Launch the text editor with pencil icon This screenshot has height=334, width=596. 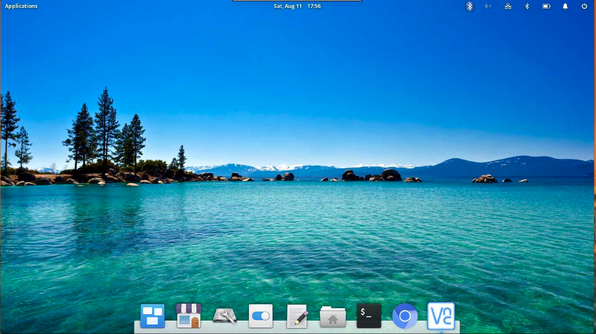(x=296, y=316)
